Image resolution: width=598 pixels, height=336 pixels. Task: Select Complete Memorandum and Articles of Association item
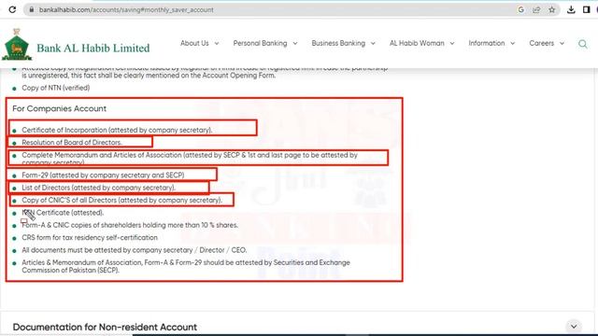coord(190,159)
